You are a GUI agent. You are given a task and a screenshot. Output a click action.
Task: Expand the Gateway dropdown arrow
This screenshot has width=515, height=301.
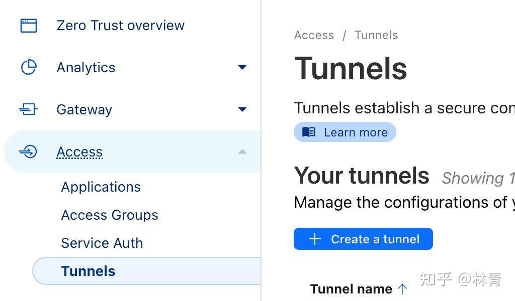point(242,109)
